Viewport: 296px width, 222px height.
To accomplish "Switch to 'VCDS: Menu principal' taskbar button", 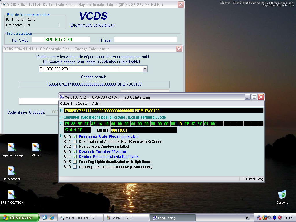I will coord(81,218).
